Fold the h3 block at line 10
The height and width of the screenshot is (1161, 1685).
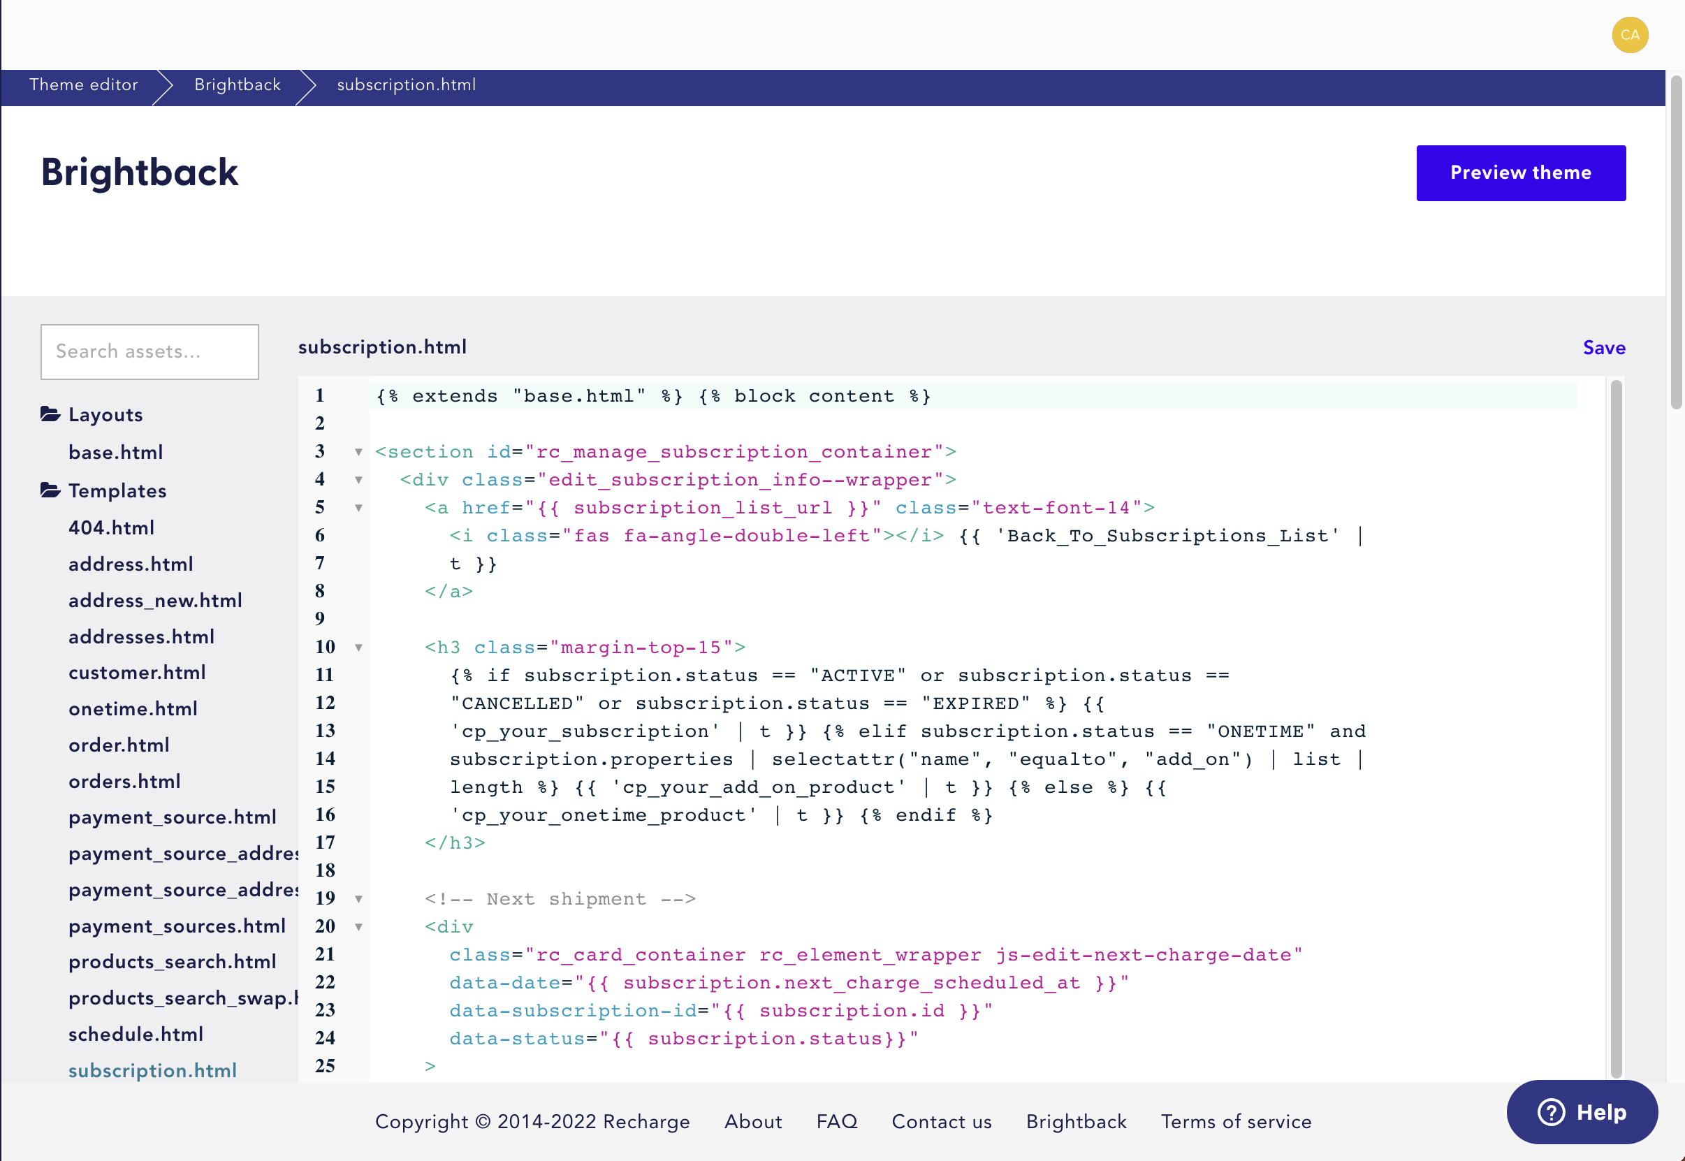click(358, 648)
